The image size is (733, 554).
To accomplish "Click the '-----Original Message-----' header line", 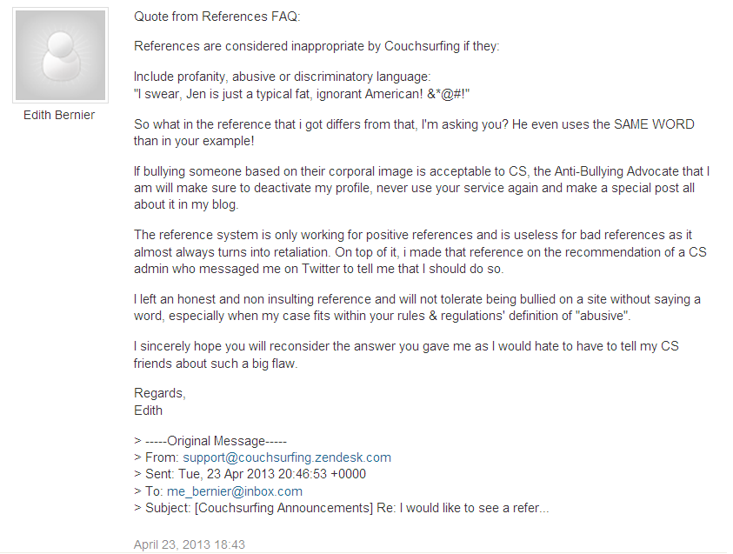I will [210, 441].
